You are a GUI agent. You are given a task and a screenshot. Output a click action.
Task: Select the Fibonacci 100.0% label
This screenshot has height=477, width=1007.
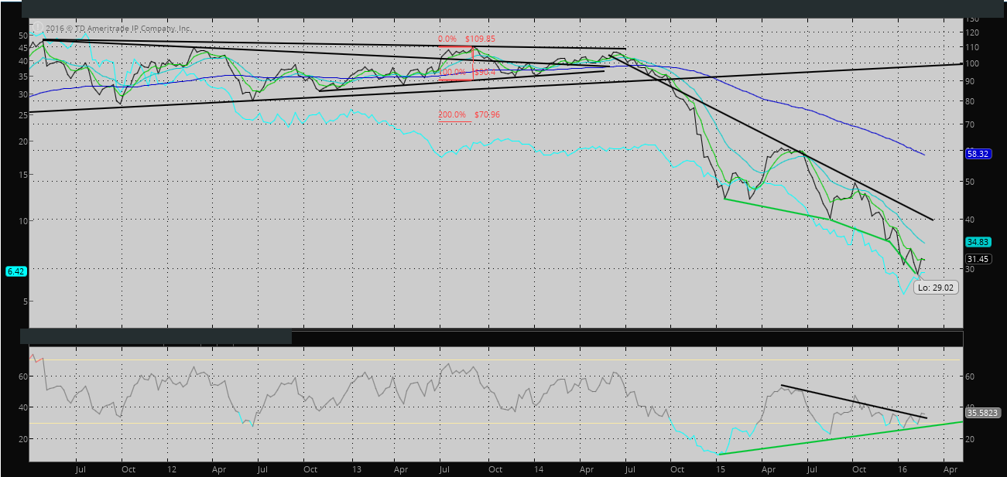(x=453, y=72)
